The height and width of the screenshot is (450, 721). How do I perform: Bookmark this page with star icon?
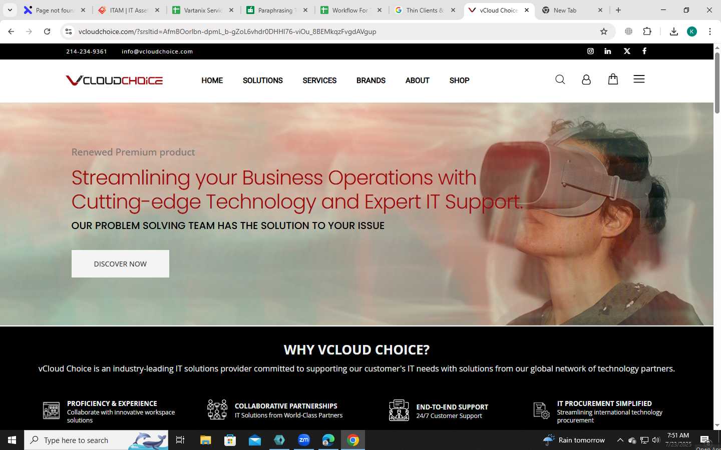pos(604,31)
